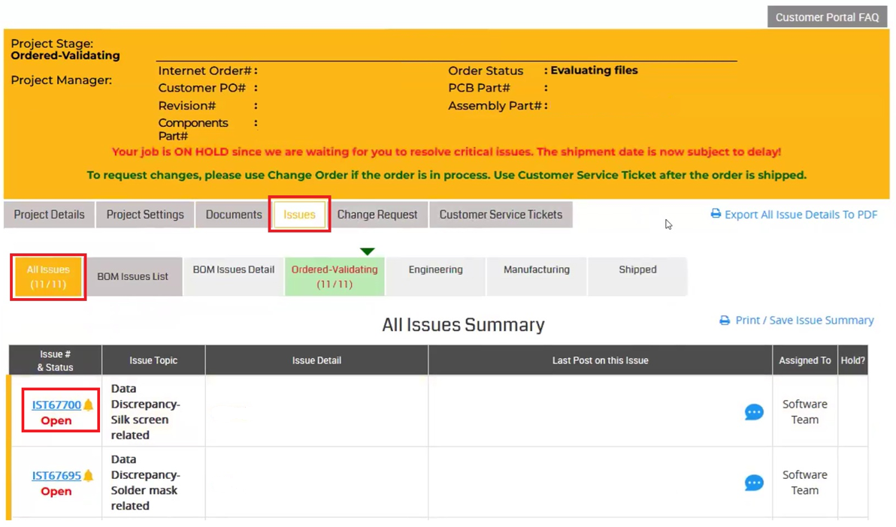This screenshot has width=896, height=527.
Task: Click the Export All Issue Details To PDF link
Action: coord(801,214)
